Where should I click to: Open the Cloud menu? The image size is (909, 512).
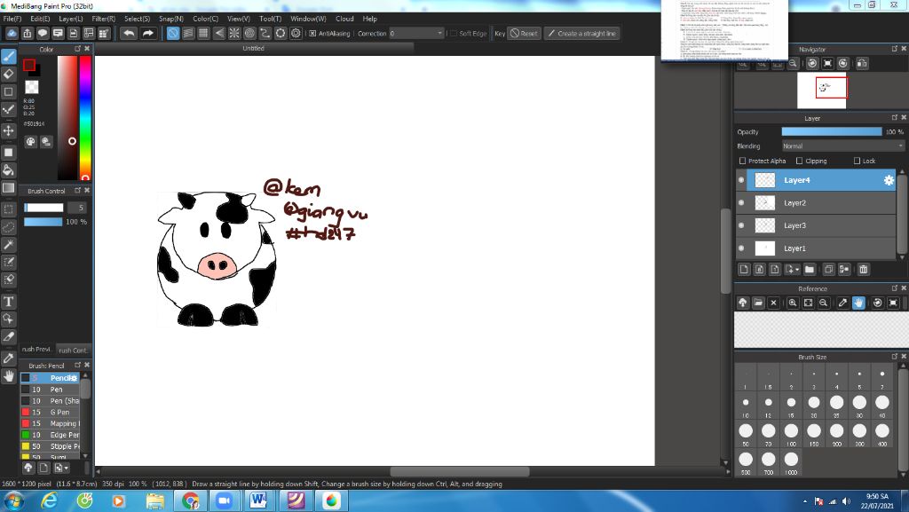coord(344,19)
